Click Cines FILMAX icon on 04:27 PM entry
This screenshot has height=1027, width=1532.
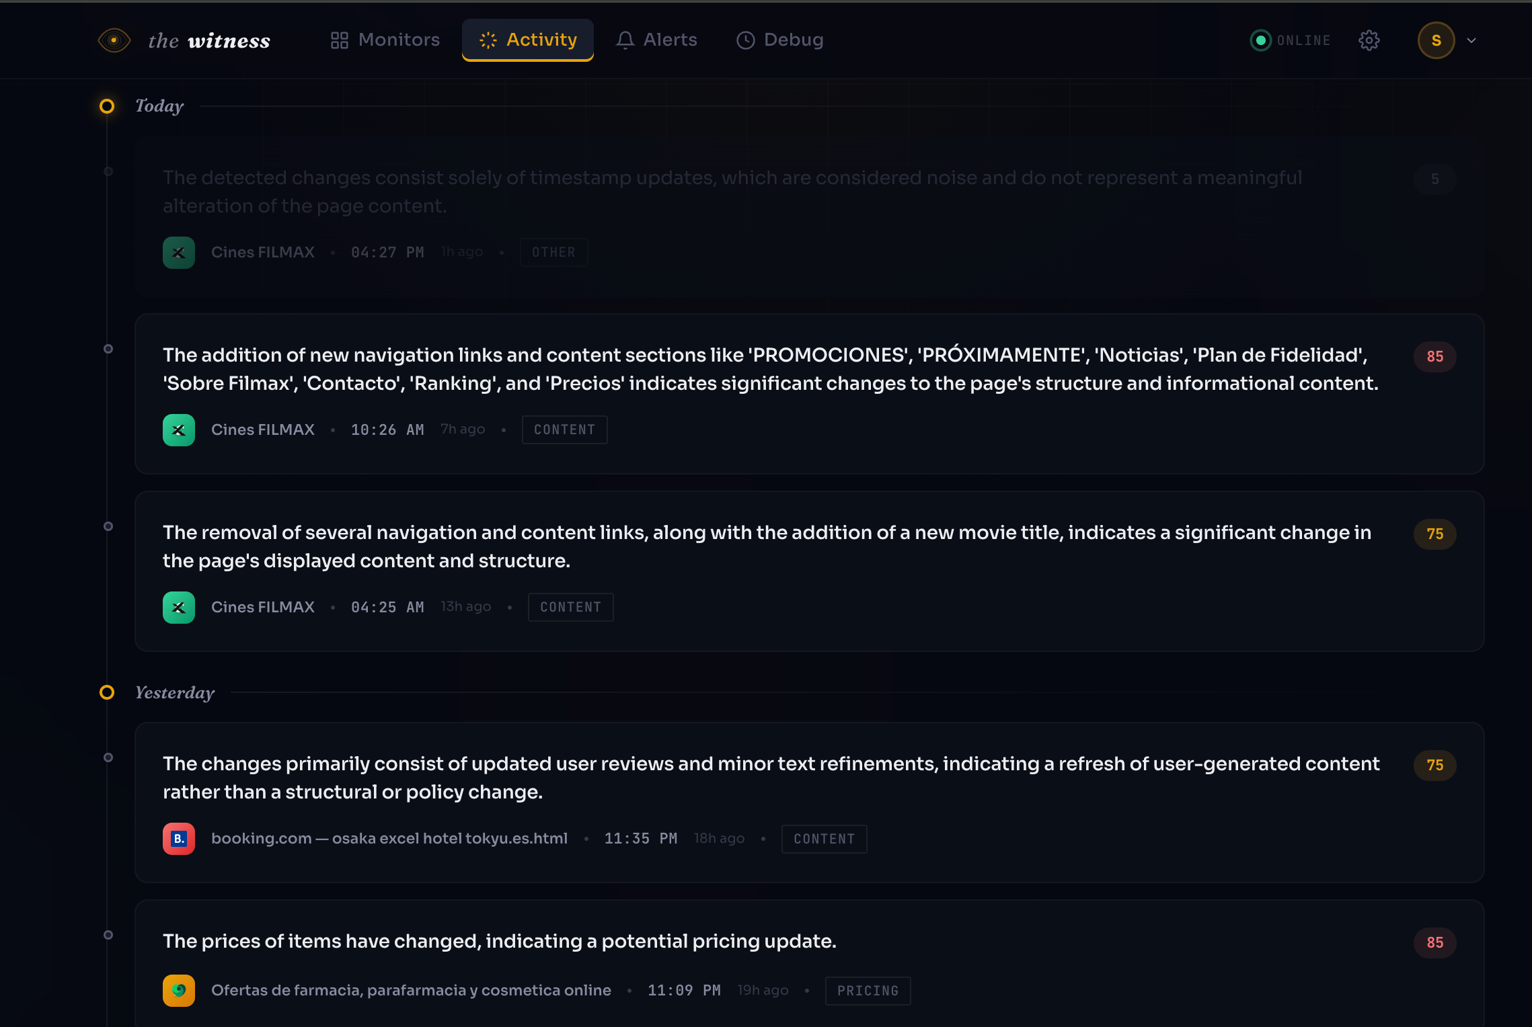click(x=179, y=253)
